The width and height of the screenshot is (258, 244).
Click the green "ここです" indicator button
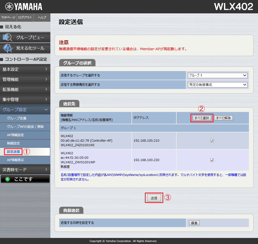25,179
